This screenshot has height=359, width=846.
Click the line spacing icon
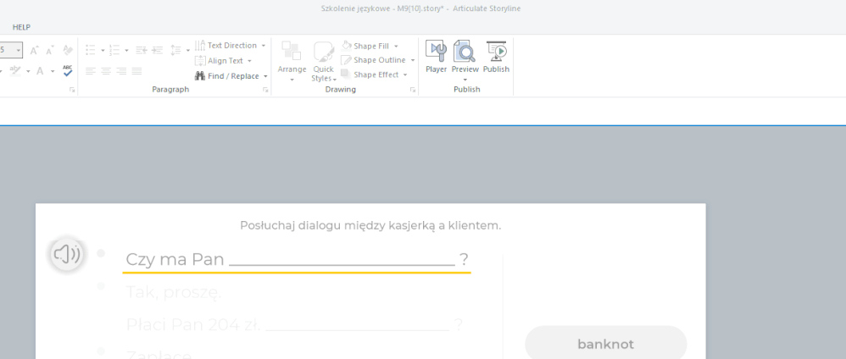tap(175, 50)
